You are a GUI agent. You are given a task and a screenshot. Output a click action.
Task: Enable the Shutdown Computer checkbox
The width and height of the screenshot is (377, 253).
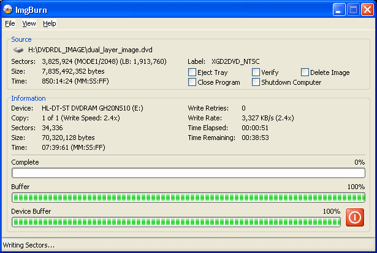click(256, 82)
